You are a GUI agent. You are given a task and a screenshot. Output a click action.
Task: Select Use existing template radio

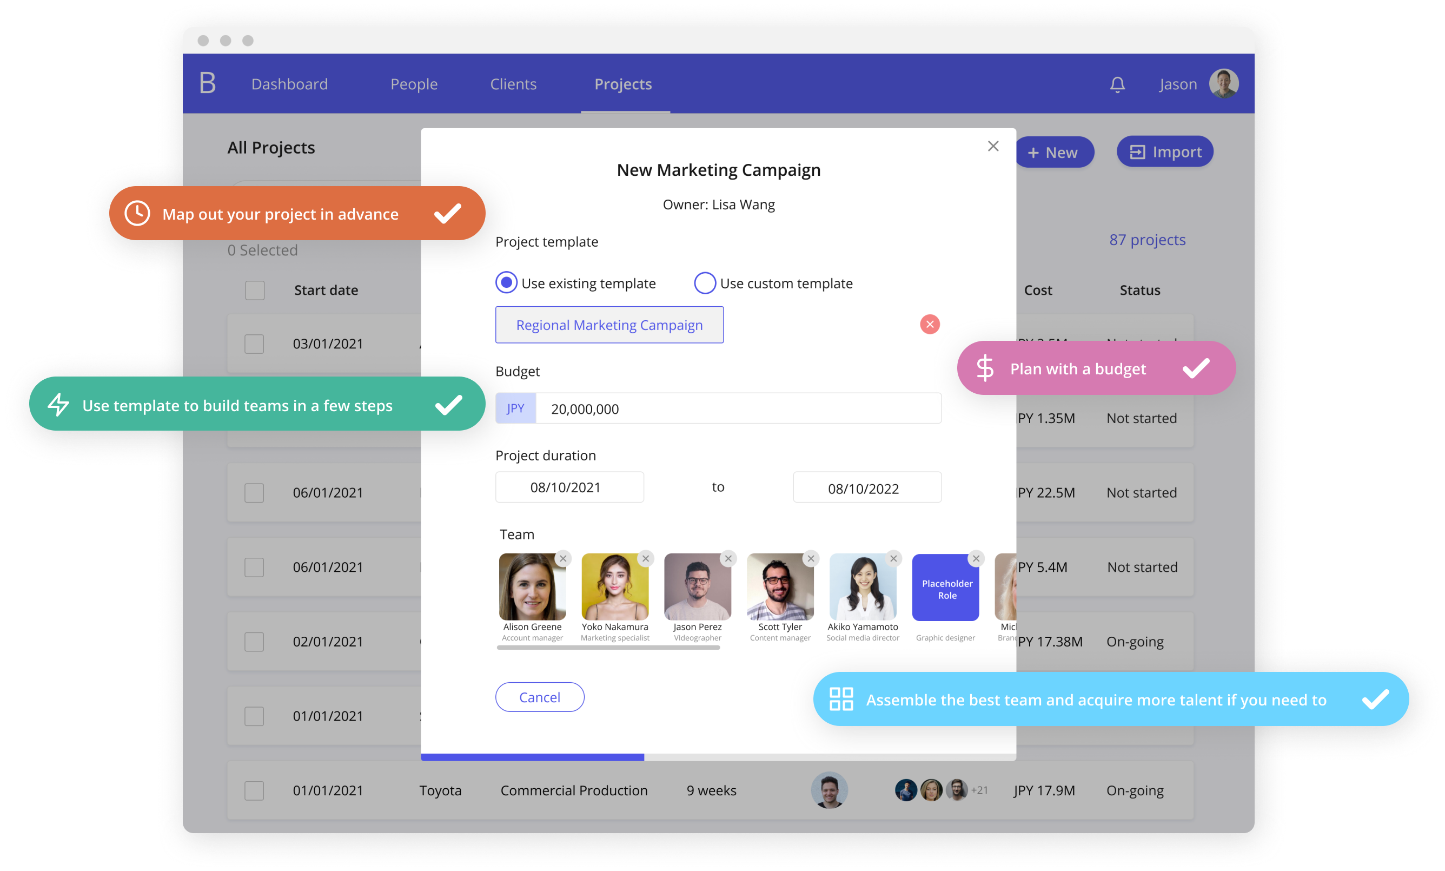tap(506, 283)
